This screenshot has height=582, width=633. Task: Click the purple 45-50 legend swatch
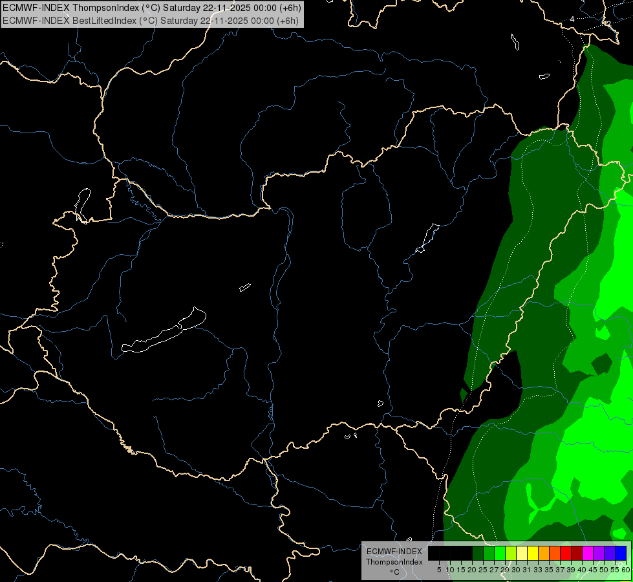[x=599, y=553]
